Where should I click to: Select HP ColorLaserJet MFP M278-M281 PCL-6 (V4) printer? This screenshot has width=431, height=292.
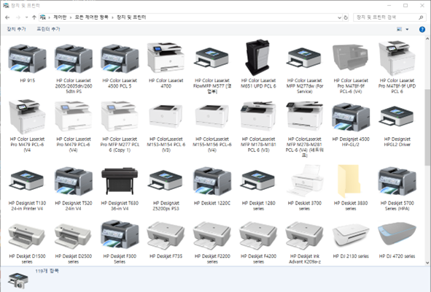[304, 128]
